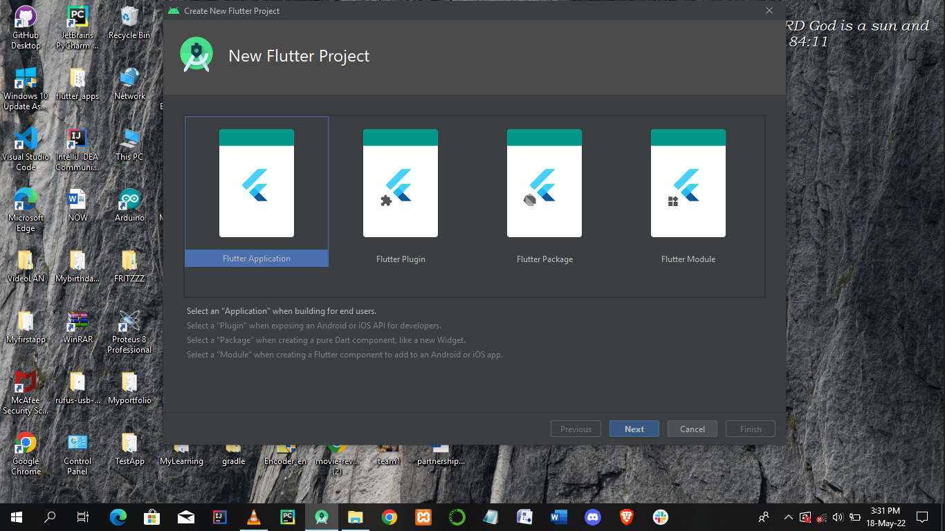Open the Arduino desktop shortcut
The image size is (945, 531).
(x=129, y=206)
